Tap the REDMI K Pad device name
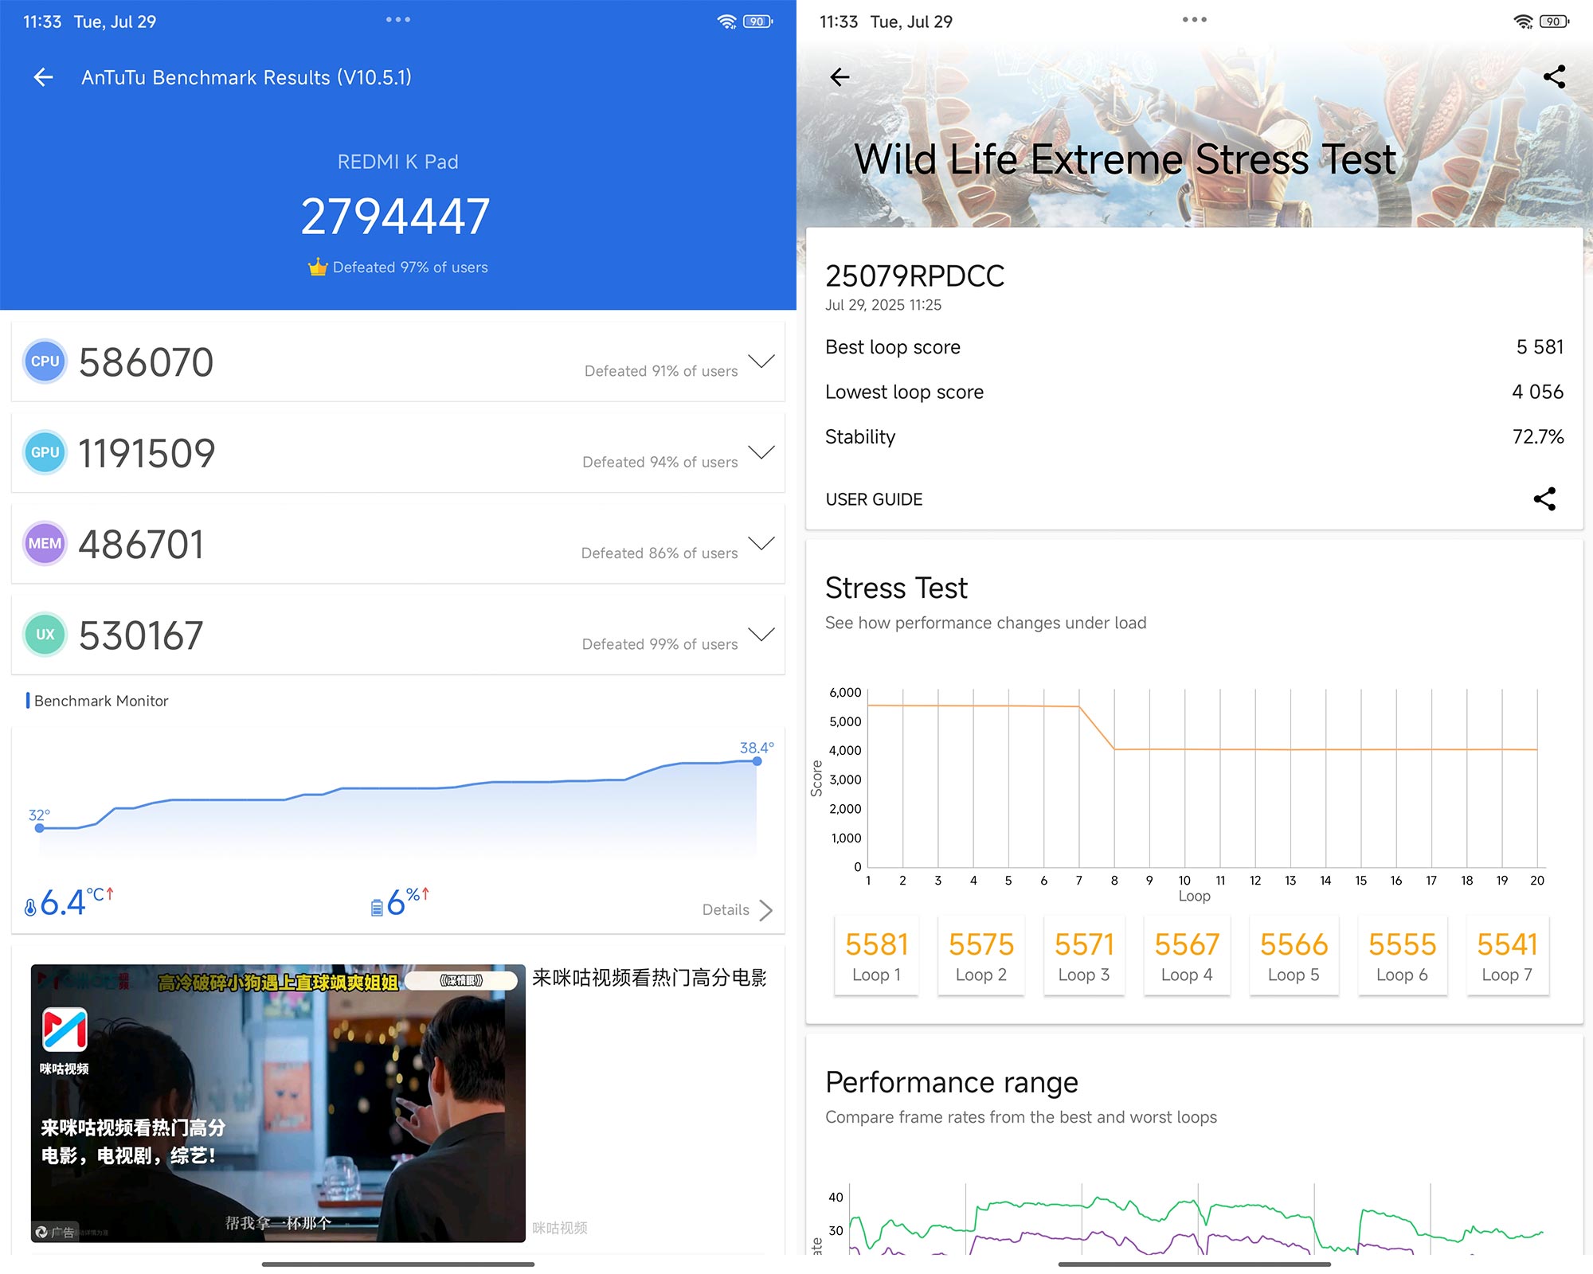Image resolution: width=1593 pixels, height=1274 pixels. pyautogui.click(x=397, y=162)
